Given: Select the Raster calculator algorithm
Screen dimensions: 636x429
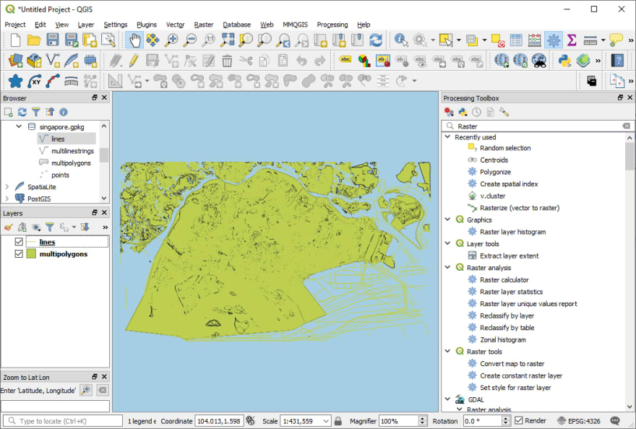Looking at the screenshot, I should [504, 279].
